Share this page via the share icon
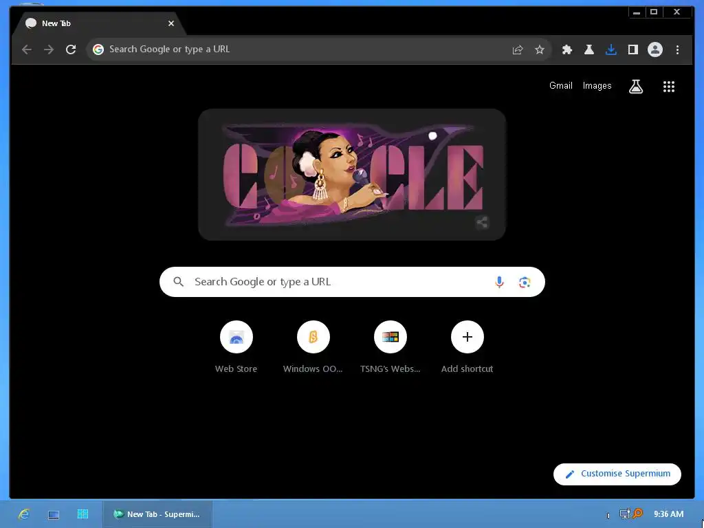The image size is (704, 528). click(x=518, y=49)
